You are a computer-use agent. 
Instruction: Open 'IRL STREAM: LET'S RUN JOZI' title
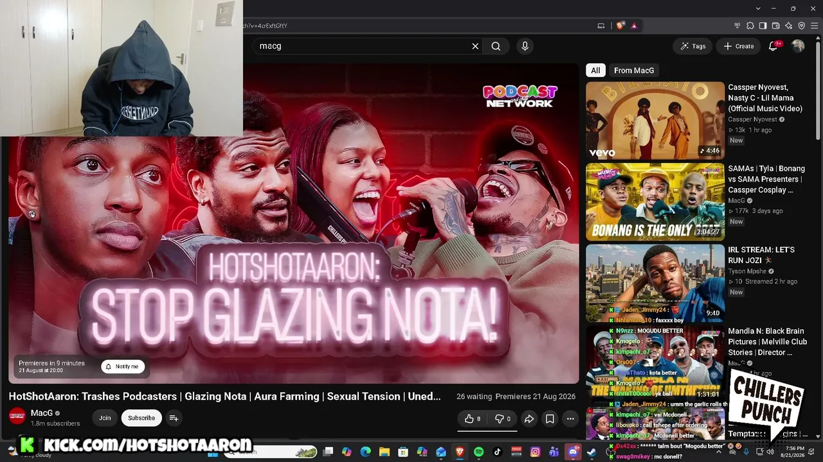[761, 255]
